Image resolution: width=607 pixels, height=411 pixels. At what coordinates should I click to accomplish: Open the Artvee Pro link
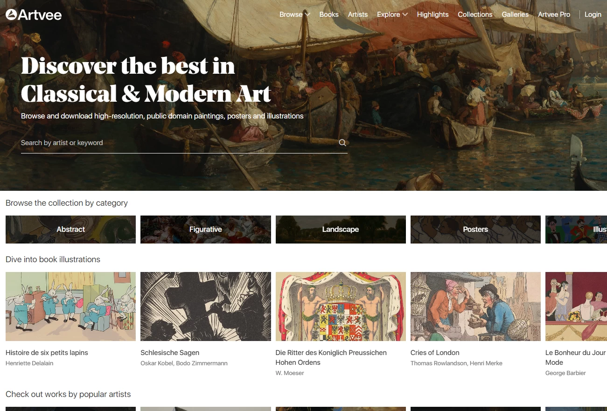[554, 14]
